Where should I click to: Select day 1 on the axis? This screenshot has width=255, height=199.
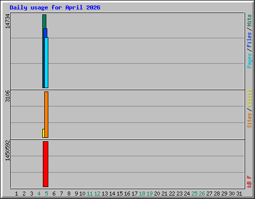16,194
